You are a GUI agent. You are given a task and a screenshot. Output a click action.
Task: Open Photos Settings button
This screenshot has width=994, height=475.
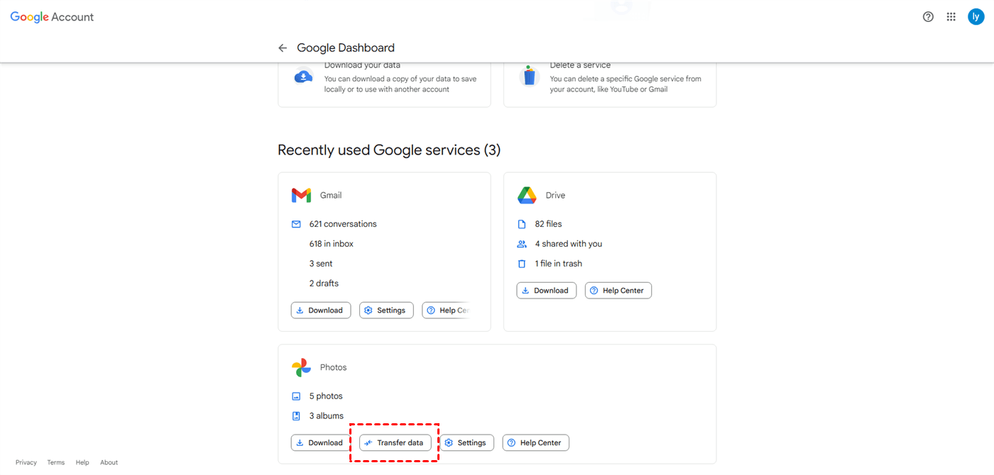(466, 443)
